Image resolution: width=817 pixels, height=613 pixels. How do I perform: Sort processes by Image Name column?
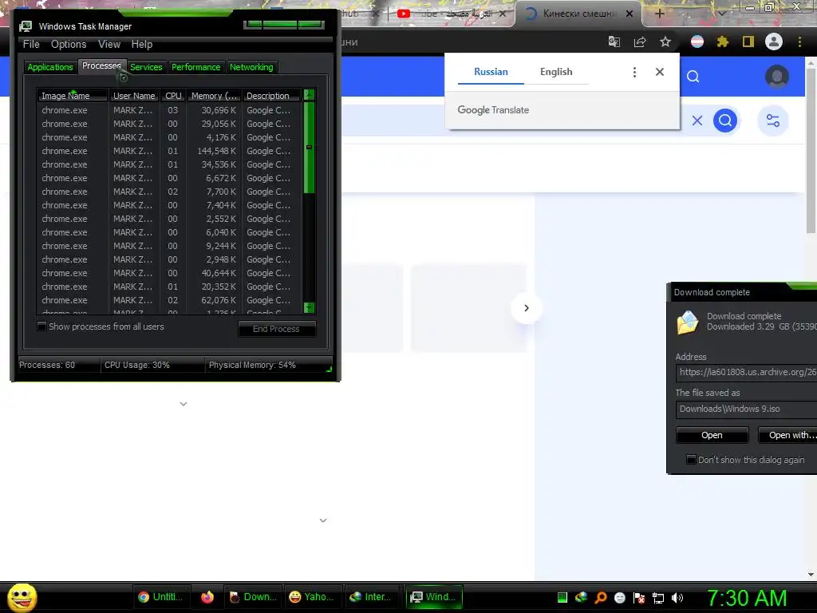73,96
